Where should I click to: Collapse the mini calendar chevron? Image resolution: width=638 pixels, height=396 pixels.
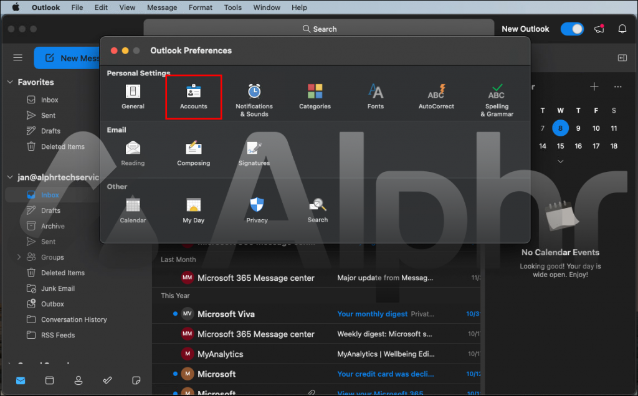coord(560,161)
